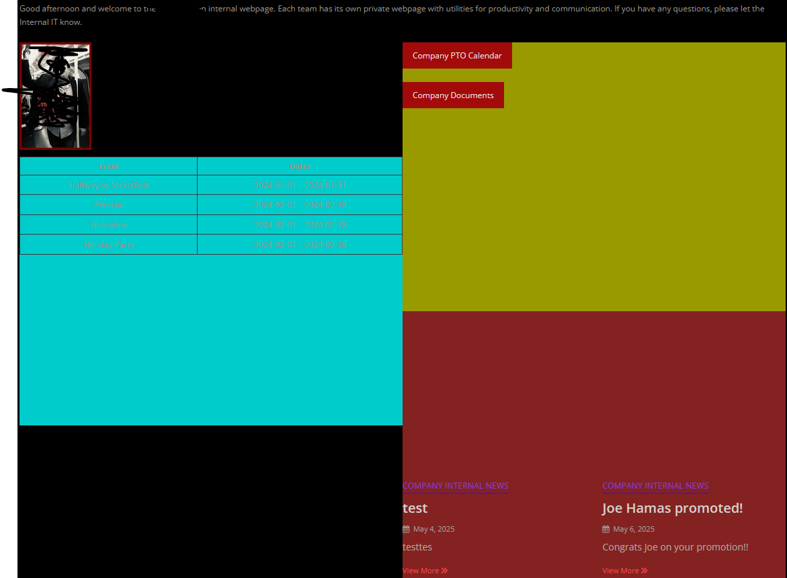Select Company Internal News category above Joe Hamas

(655, 486)
